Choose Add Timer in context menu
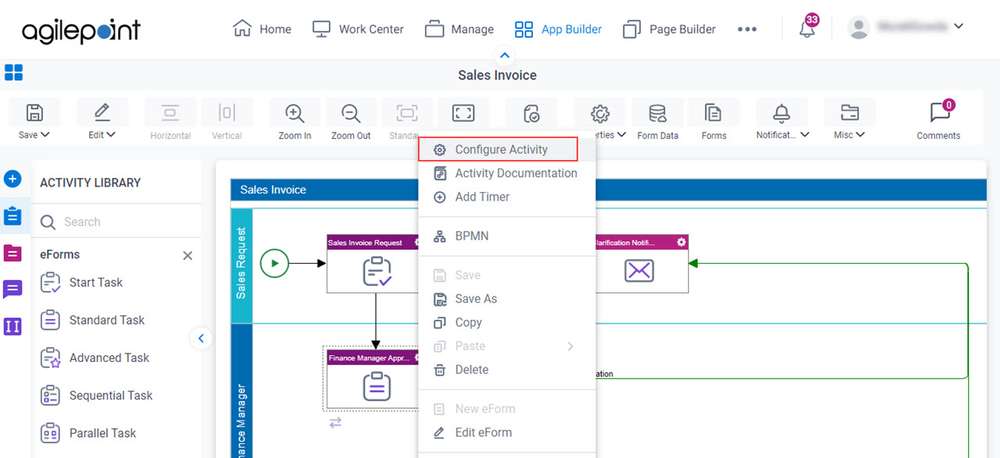Viewport: 1000px width, 458px height. (507, 197)
